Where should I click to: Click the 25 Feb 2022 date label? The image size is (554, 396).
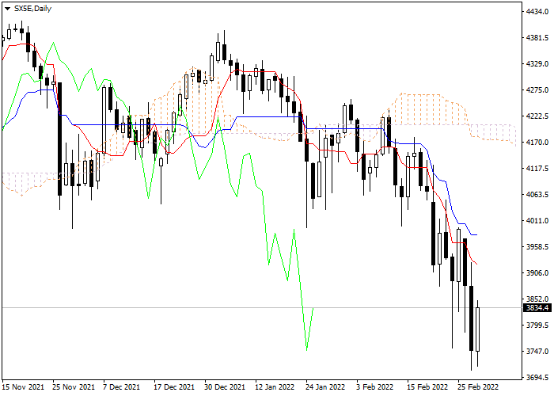[478, 387]
